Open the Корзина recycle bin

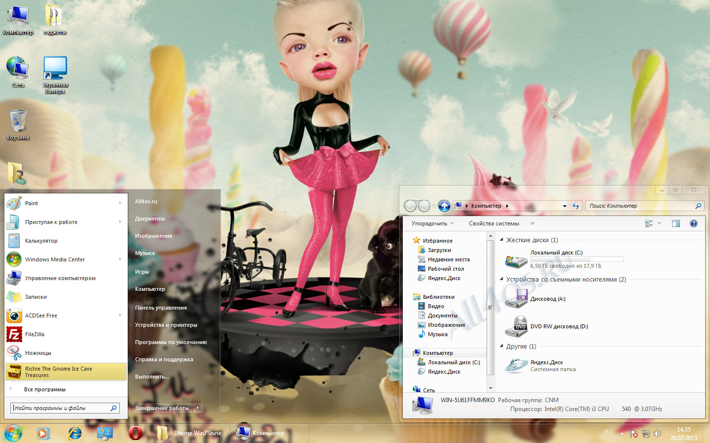tap(18, 125)
